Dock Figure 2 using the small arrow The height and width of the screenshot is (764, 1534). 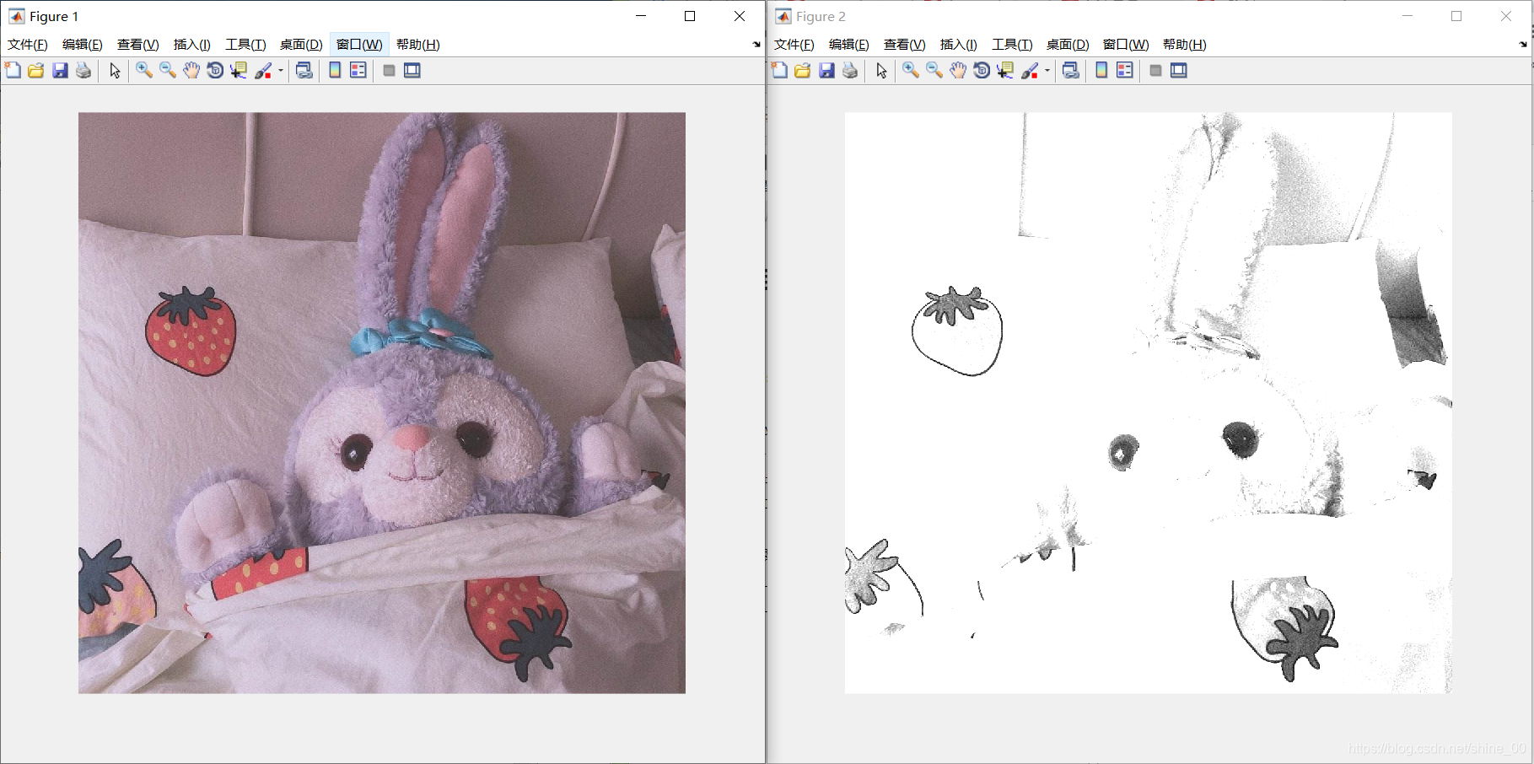(1523, 45)
